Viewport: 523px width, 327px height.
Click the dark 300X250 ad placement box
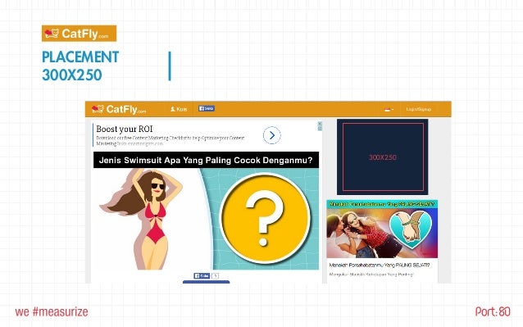tap(383, 157)
